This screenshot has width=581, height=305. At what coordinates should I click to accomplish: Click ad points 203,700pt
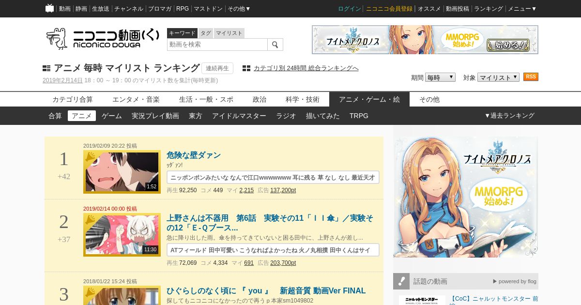(283, 263)
